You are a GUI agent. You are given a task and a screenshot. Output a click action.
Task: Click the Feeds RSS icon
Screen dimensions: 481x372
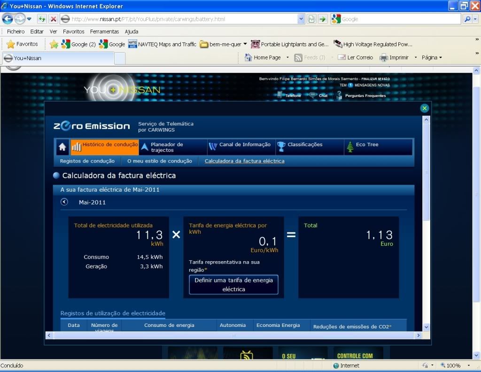298,57
